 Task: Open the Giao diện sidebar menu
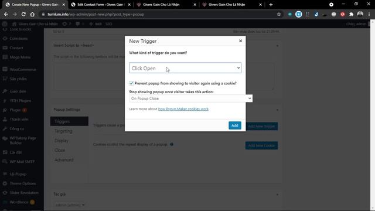(x=18, y=91)
